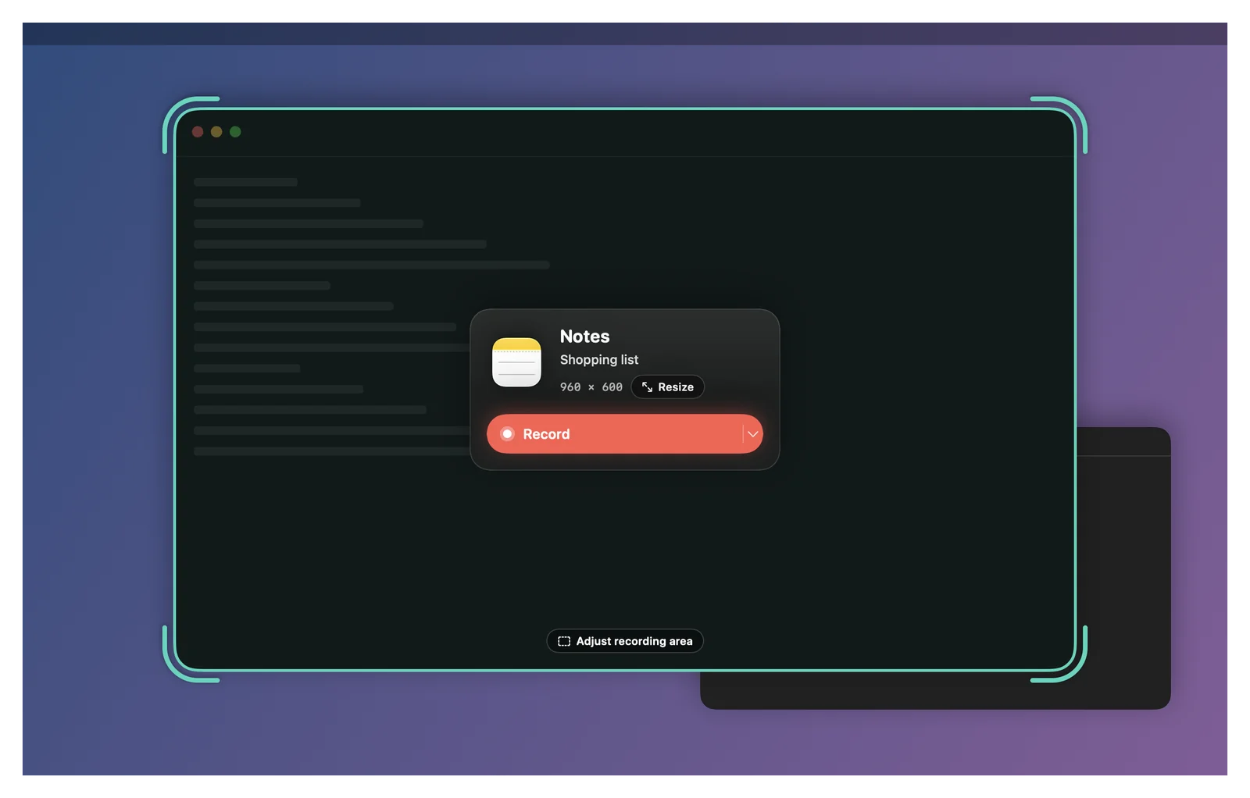Click the red close dot of selected window
Screen dimensions: 1250x798
[x=198, y=132]
